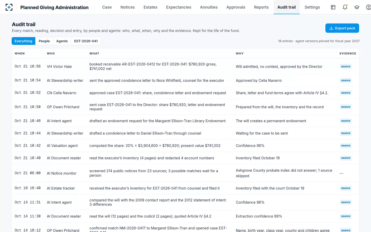371x232 pixels.
Task: Click the '18 entries' agent versions note
Action: click(319, 41)
